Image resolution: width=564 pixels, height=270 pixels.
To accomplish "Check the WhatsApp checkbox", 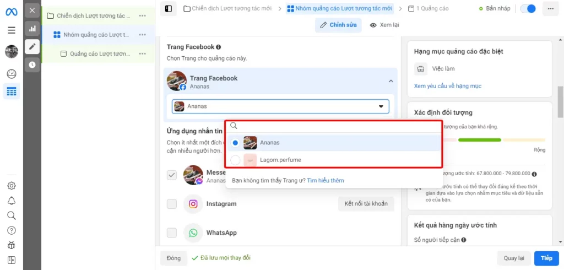I will [x=172, y=233].
